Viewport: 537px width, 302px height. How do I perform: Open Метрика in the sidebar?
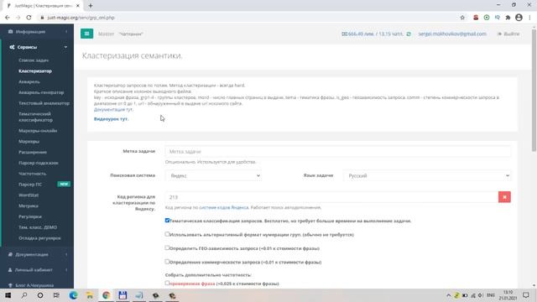pyautogui.click(x=29, y=206)
